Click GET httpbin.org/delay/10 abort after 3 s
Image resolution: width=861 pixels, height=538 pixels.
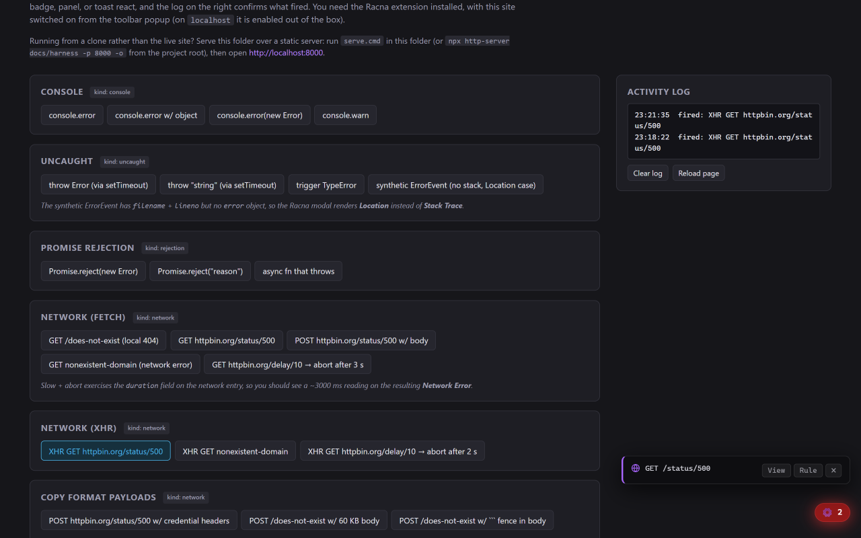[x=287, y=364]
